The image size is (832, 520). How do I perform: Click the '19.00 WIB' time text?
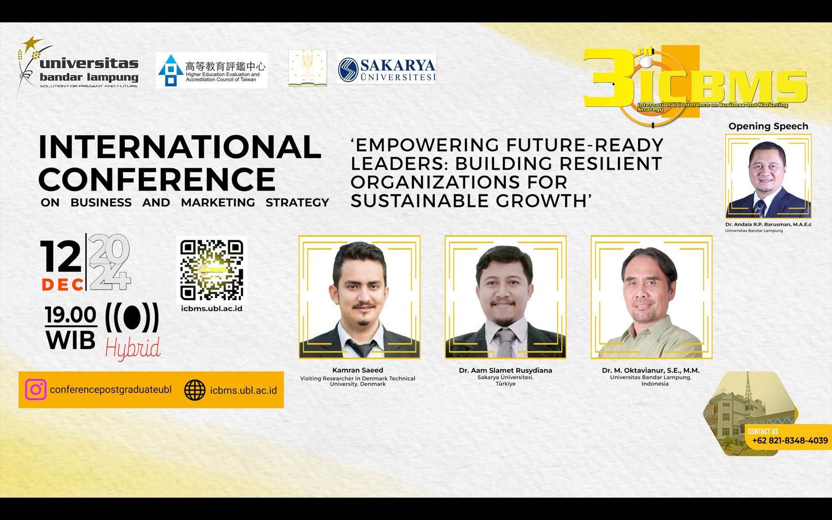pos(71,328)
